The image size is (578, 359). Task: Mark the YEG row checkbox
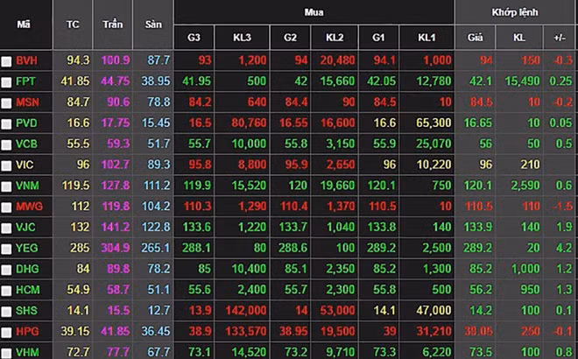point(7,249)
